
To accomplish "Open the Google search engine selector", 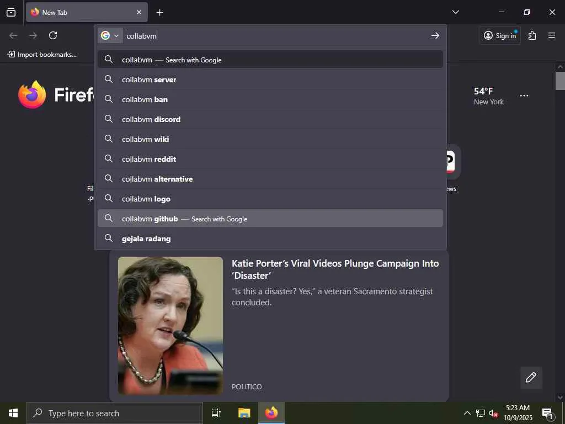I will [x=110, y=35].
